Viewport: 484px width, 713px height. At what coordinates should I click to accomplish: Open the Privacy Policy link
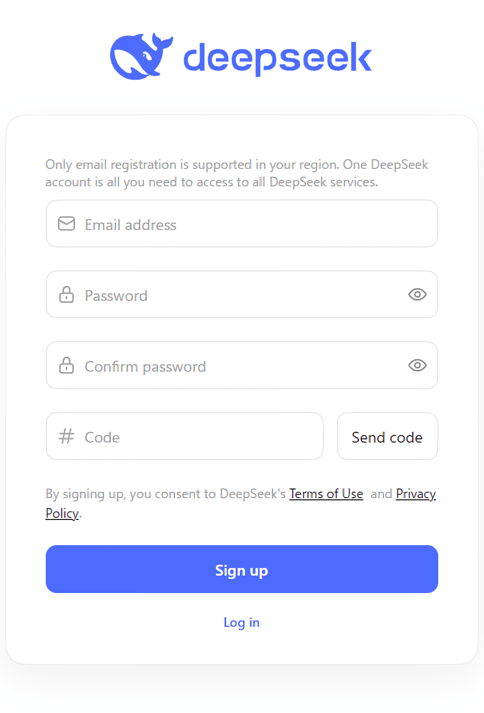click(x=415, y=494)
